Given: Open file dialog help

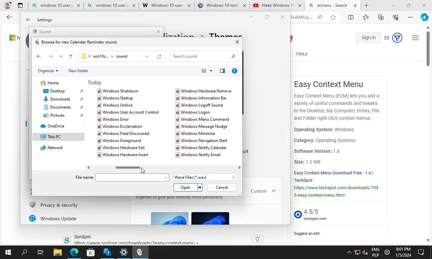Looking at the screenshot, I should (x=235, y=71).
